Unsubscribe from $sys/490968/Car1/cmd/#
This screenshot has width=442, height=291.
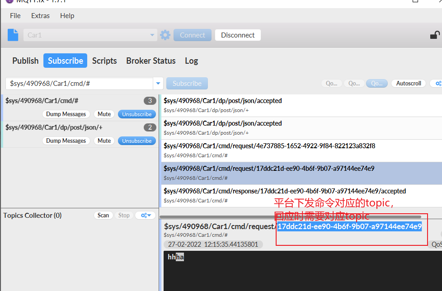137,114
